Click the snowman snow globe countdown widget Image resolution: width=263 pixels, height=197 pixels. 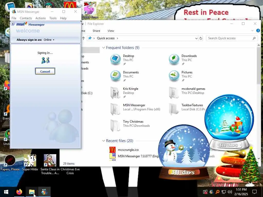(184, 152)
